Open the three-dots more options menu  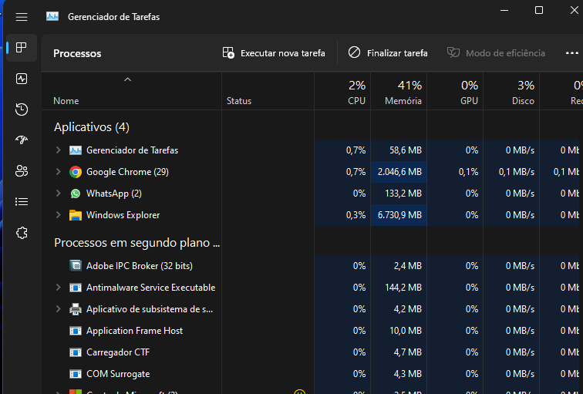pyautogui.click(x=572, y=53)
